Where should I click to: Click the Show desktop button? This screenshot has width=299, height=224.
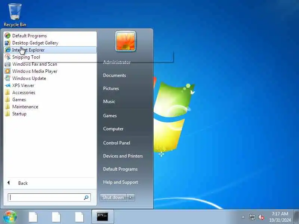pos(296,217)
